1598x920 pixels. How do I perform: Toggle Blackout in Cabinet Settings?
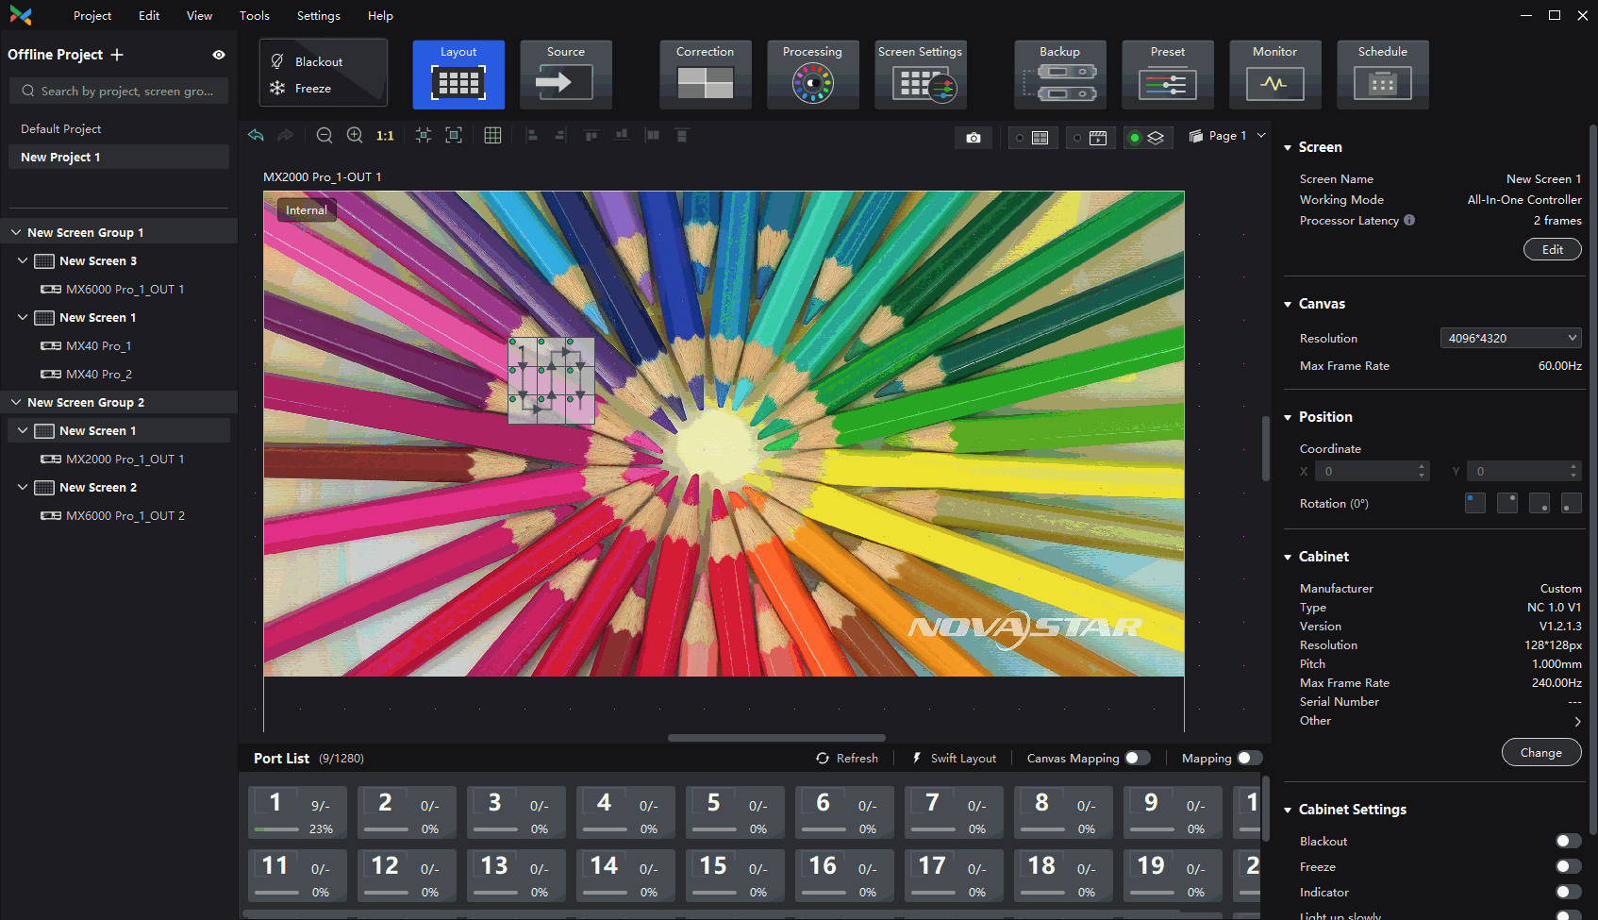click(1569, 841)
